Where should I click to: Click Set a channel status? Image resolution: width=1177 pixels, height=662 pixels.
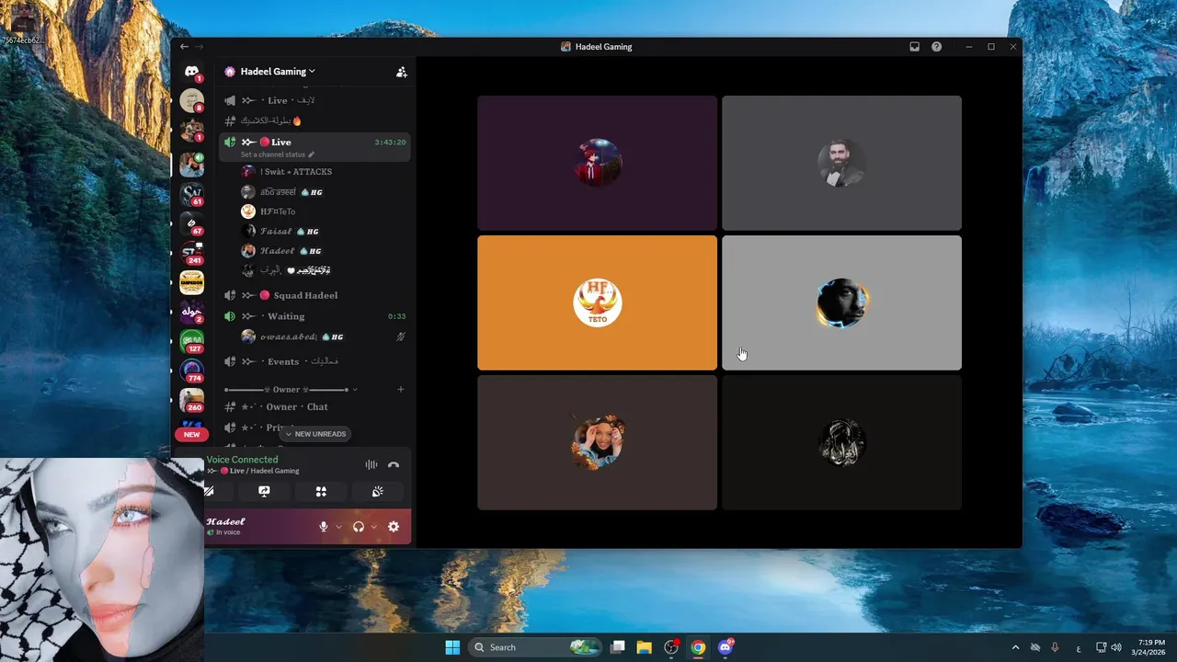(x=277, y=154)
